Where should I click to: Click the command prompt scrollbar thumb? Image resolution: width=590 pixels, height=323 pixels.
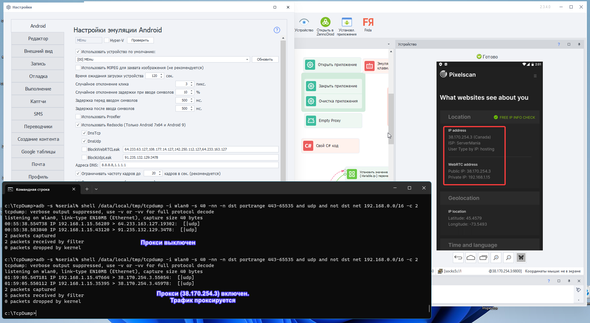coord(429,308)
